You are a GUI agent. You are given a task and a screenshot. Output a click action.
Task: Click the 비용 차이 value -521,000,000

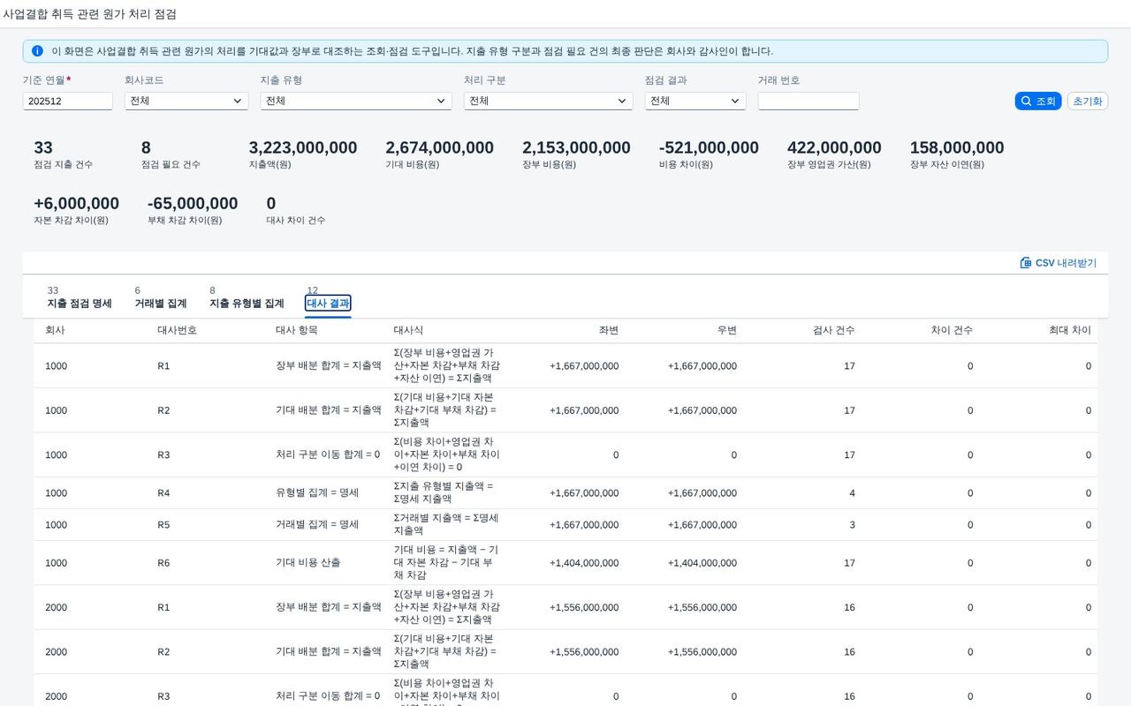click(709, 147)
